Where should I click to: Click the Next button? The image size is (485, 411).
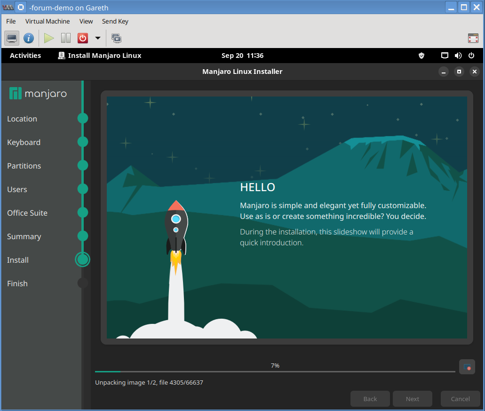click(x=412, y=399)
